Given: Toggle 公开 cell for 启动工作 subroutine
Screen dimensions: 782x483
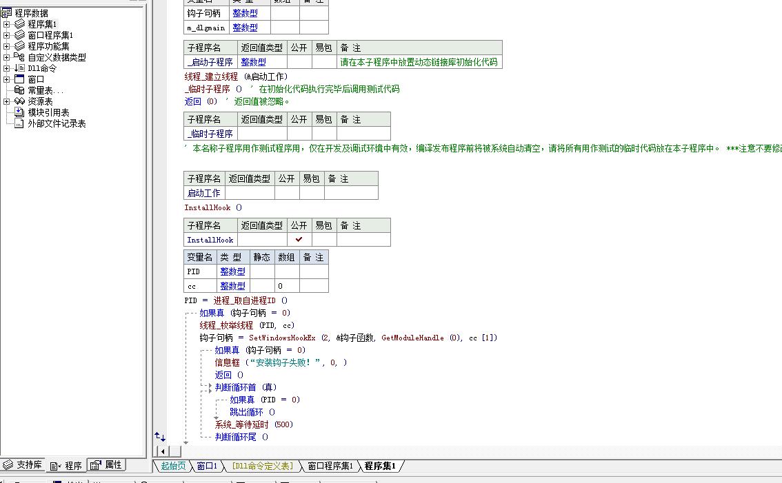Looking at the screenshot, I should click(x=287, y=193).
